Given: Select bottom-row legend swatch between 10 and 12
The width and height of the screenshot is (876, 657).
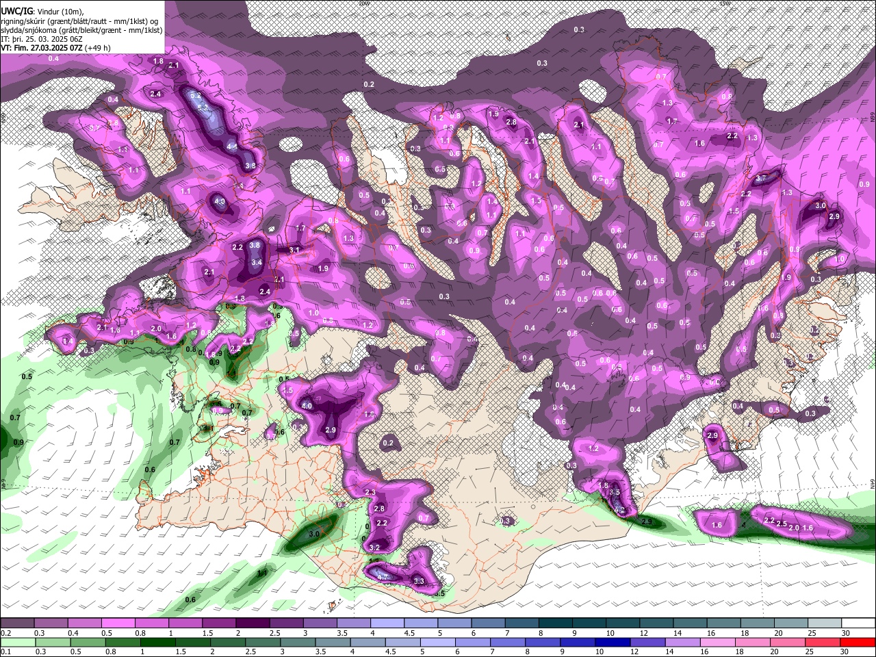Looking at the screenshot, I should 613,643.
